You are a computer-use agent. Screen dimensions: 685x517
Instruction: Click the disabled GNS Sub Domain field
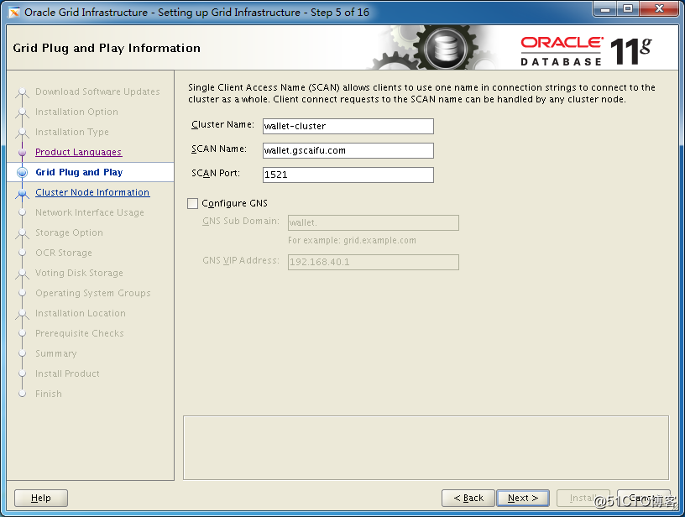[373, 222]
